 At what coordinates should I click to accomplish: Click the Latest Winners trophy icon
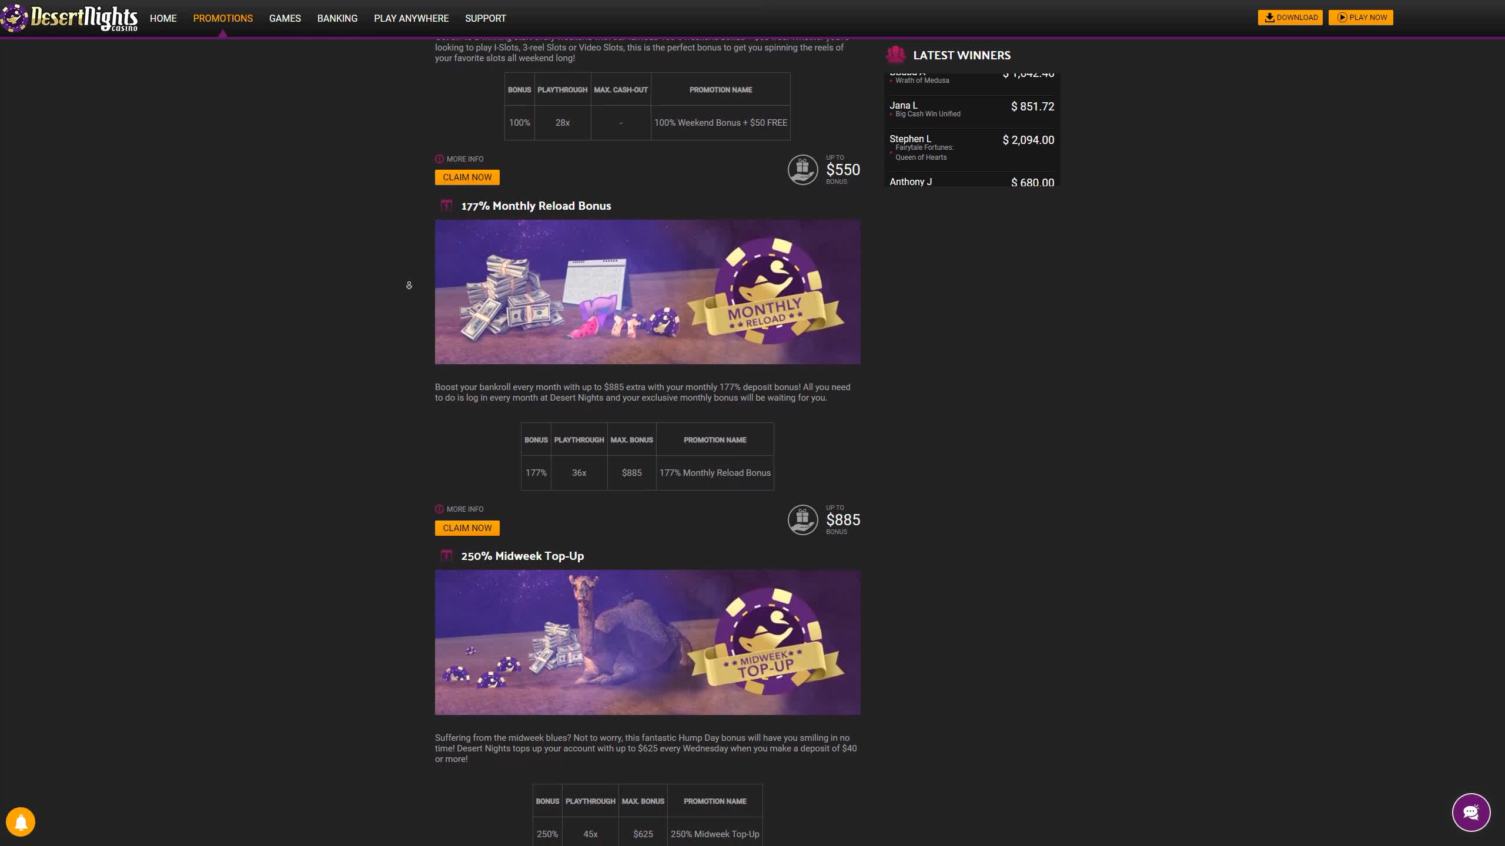click(895, 55)
